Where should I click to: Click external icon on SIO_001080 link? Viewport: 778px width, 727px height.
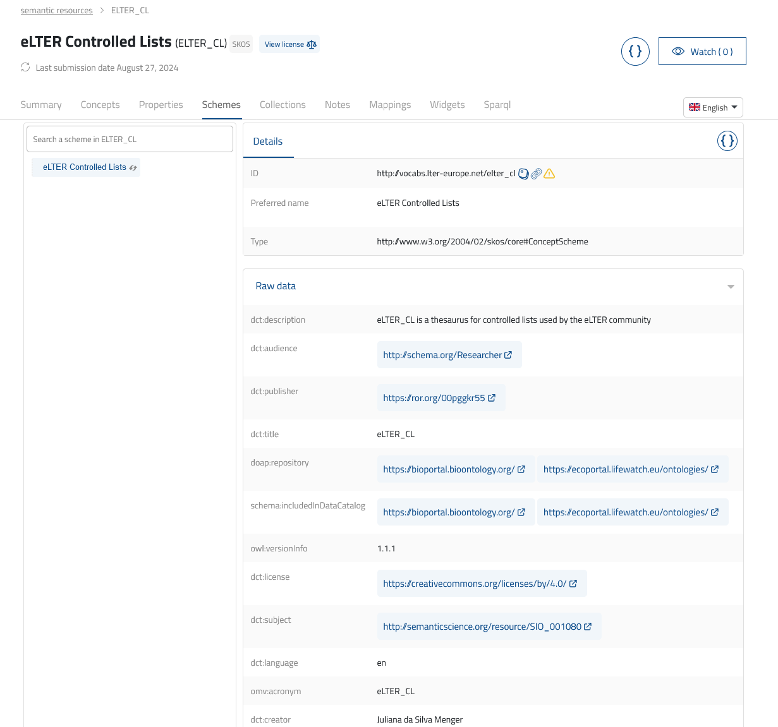588,627
